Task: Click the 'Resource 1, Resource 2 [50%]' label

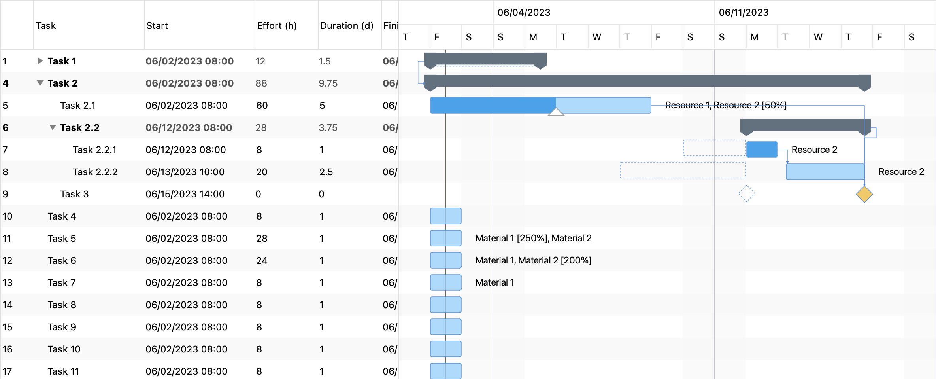Action: 725,106
